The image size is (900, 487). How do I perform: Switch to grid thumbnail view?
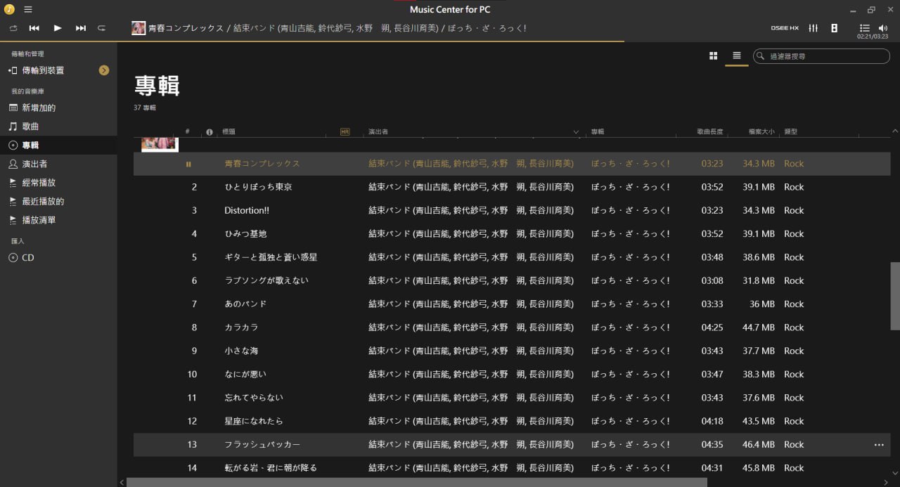713,56
